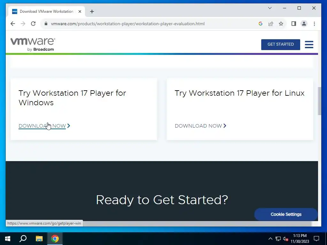Open Chrome profile menu
Viewport: 327px width, 245px height.
tap(304, 24)
